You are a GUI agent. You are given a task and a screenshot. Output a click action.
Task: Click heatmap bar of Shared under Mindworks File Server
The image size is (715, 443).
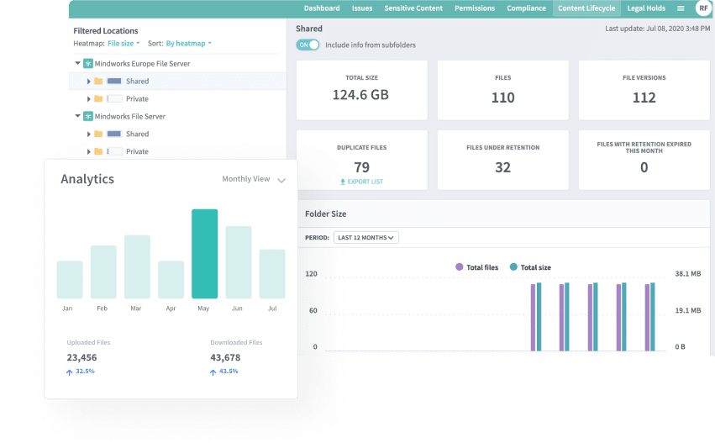coord(114,134)
